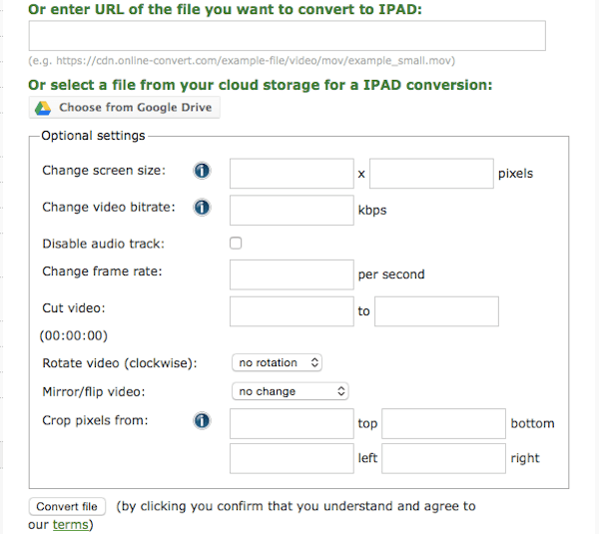Open info icon for Change screen size
The image size is (599, 534).
click(202, 171)
